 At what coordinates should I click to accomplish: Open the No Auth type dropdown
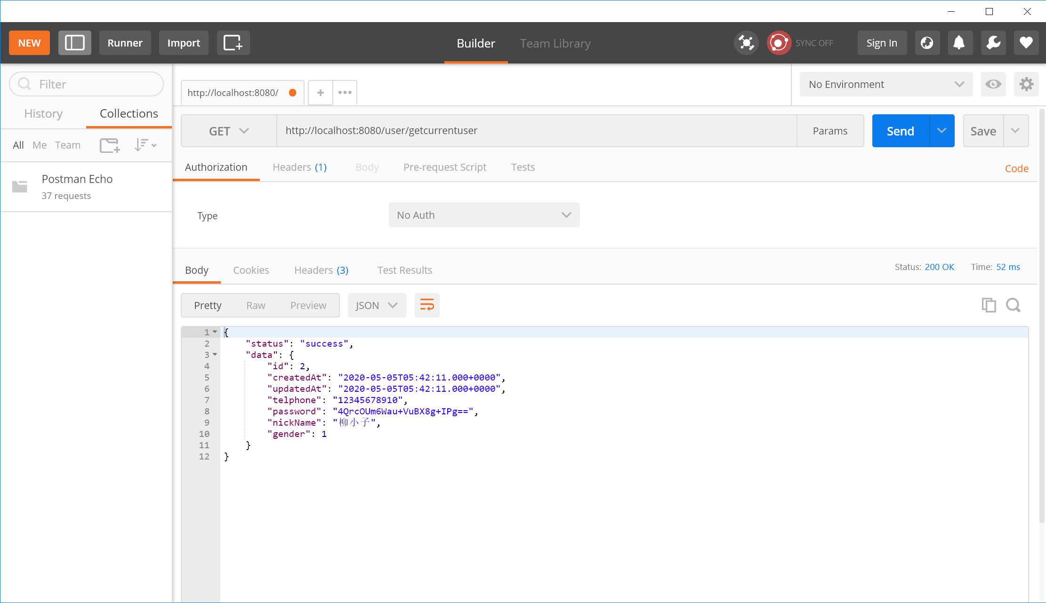click(x=484, y=215)
